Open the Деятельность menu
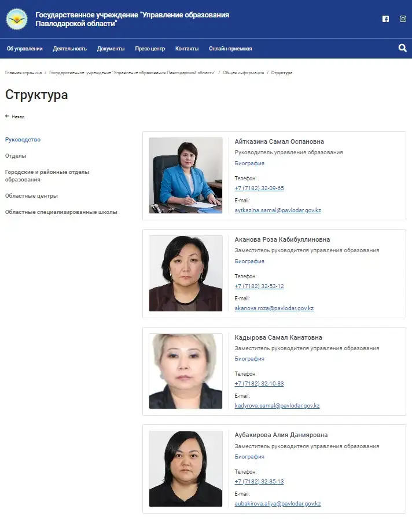The width and height of the screenshot is (412, 520). pos(70,49)
